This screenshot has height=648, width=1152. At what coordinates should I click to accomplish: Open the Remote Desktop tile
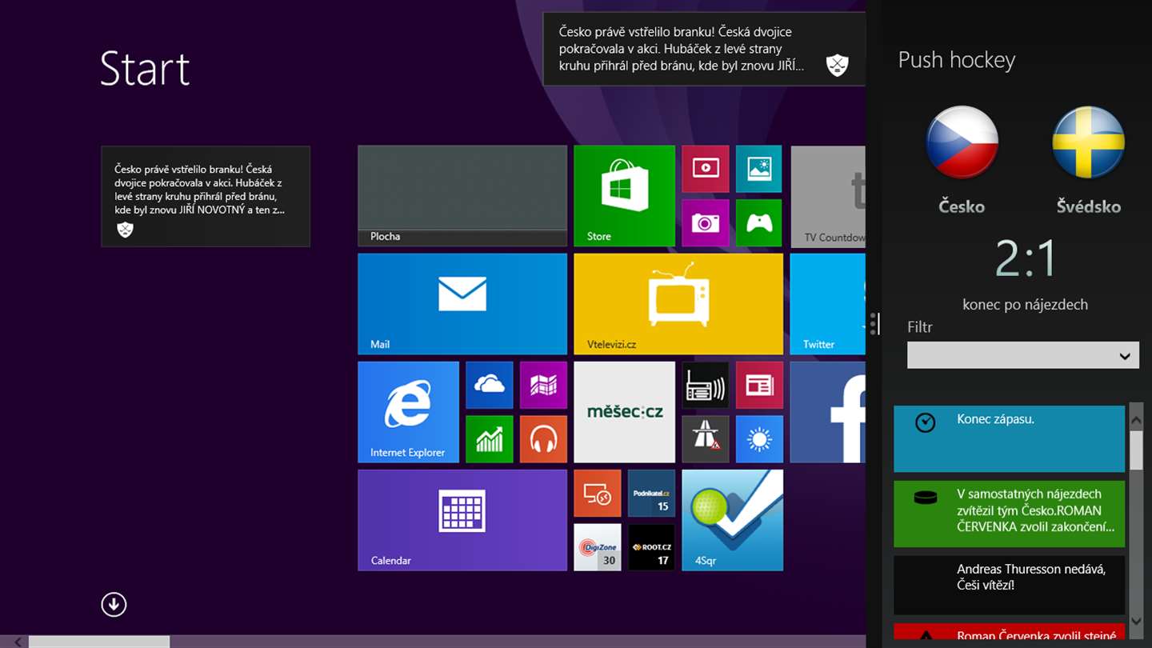(x=598, y=493)
